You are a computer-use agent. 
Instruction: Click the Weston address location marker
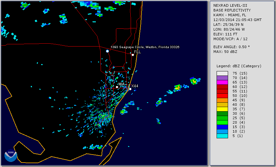click(x=107, y=51)
